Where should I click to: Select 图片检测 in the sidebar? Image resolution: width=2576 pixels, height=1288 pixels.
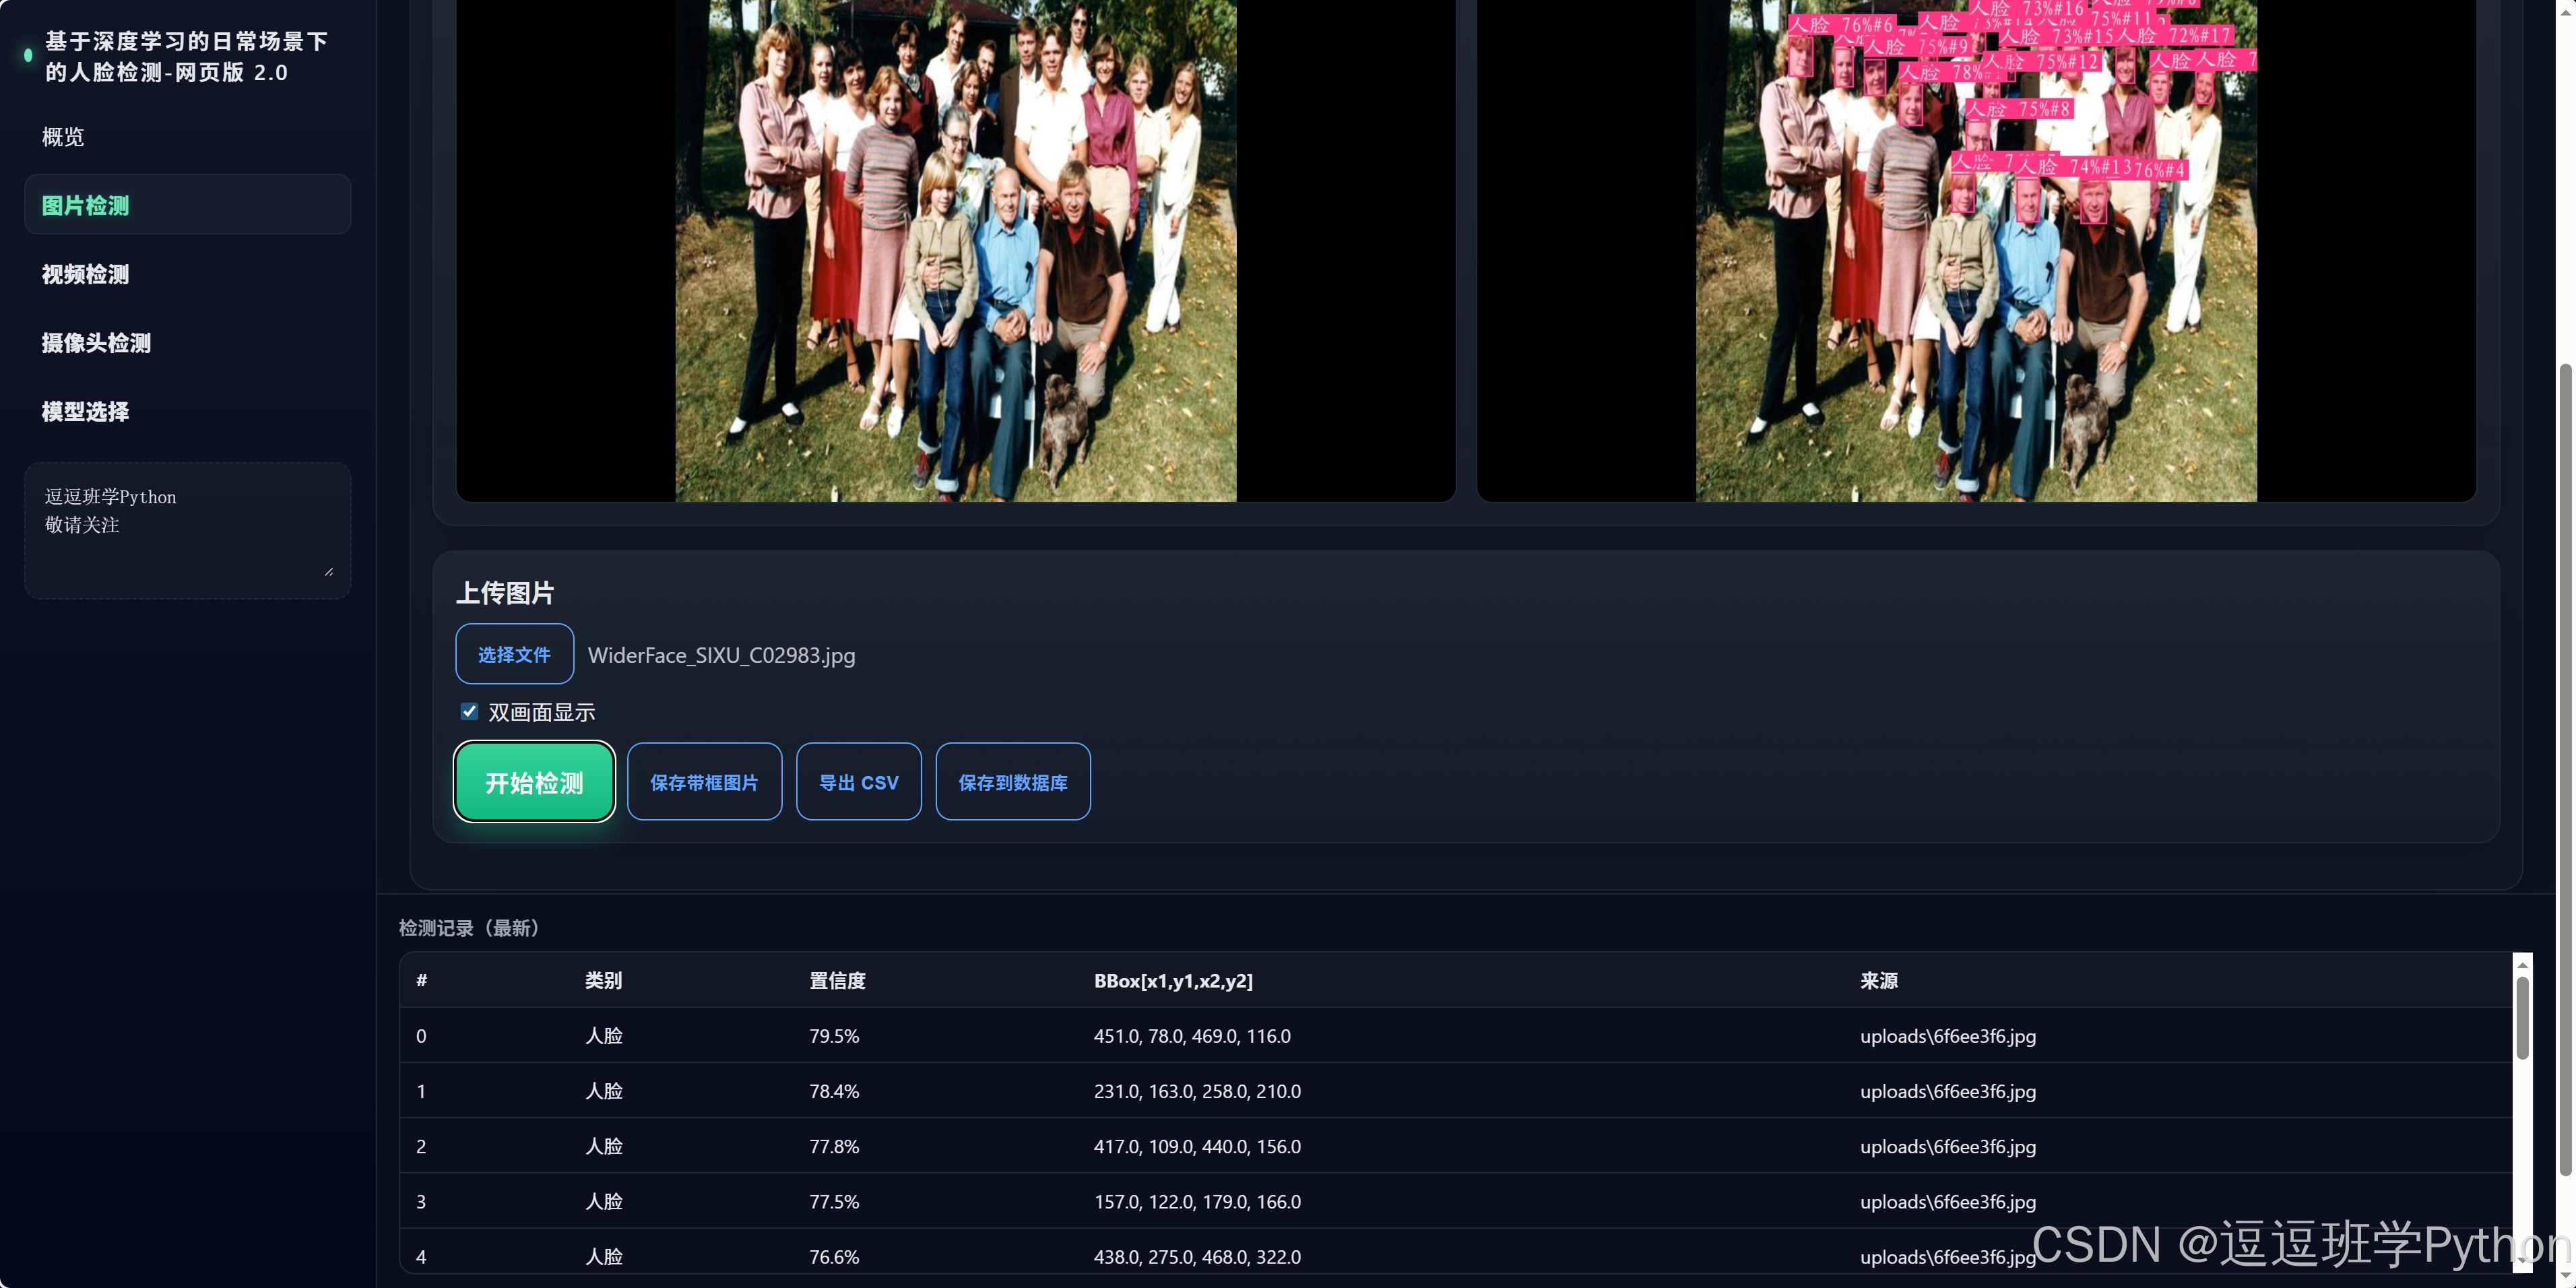(187, 205)
